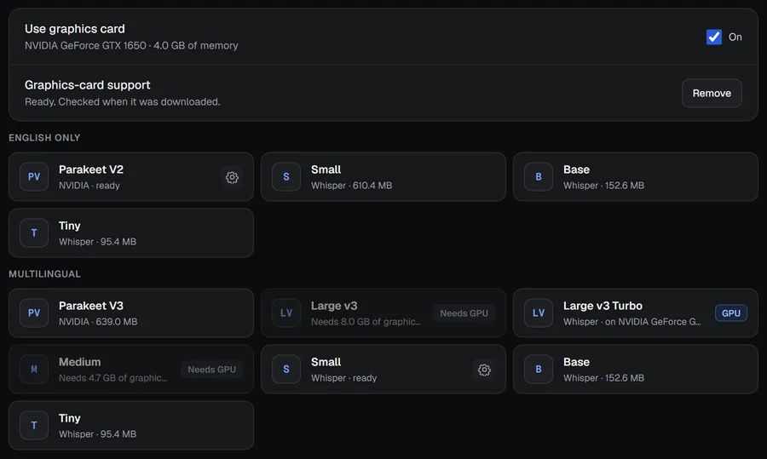Click the GPU badge on Large v3 Turbo
The image size is (767, 459).
pos(731,313)
